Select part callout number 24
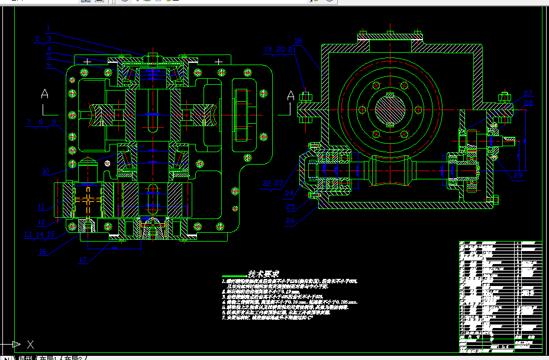The height and width of the screenshot is (360, 549). pyautogui.click(x=289, y=193)
